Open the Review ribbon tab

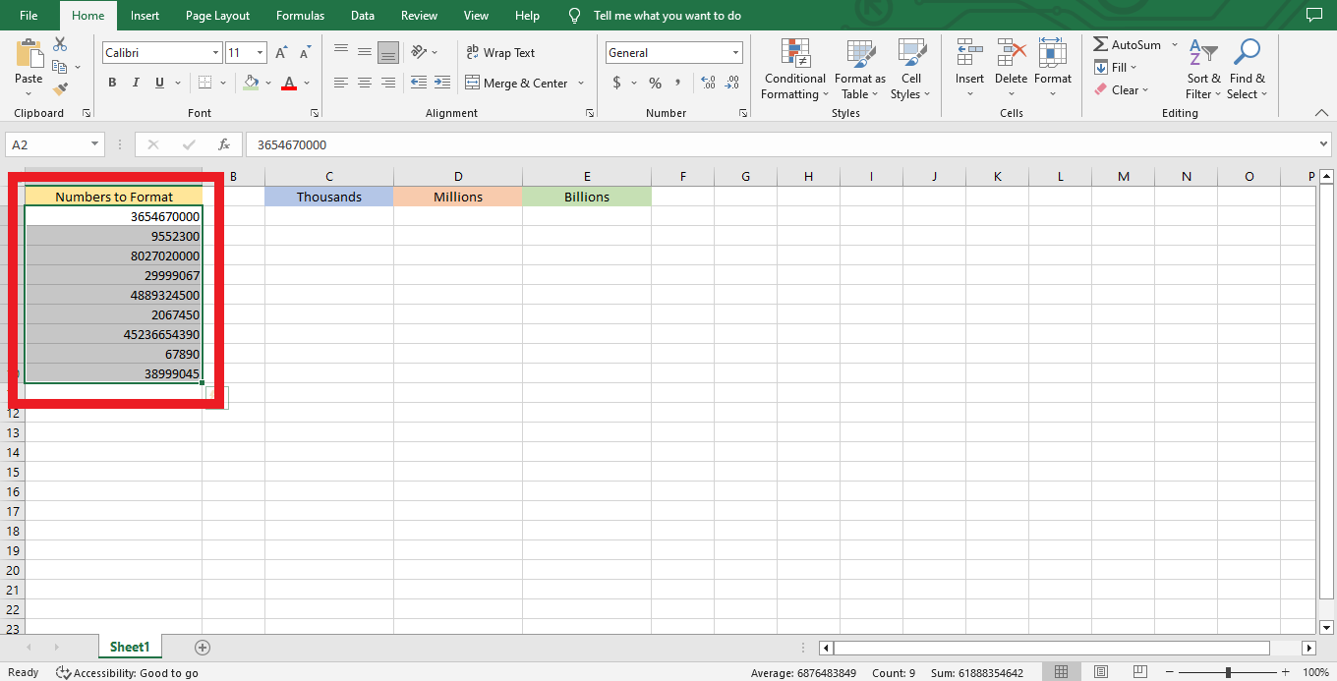point(419,15)
